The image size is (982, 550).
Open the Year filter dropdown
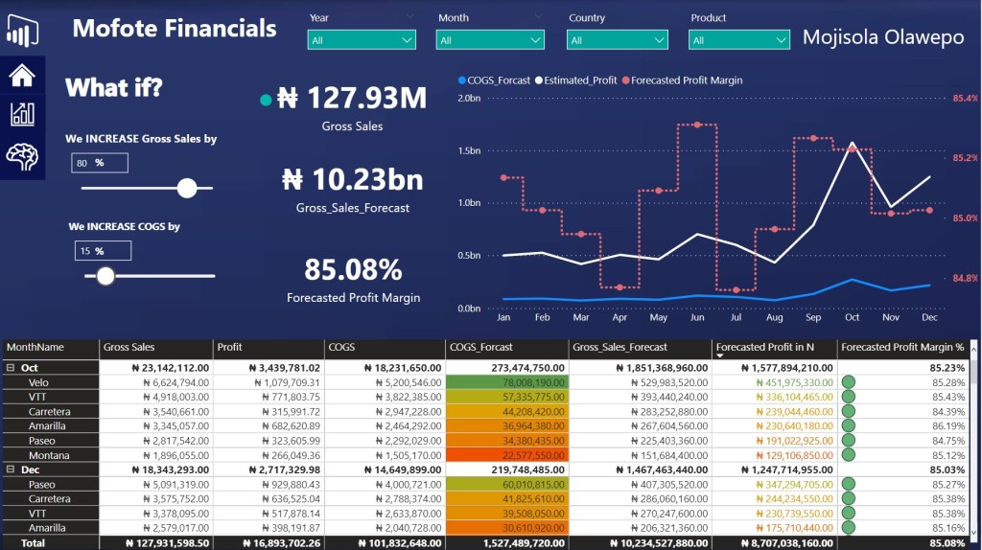click(x=362, y=40)
